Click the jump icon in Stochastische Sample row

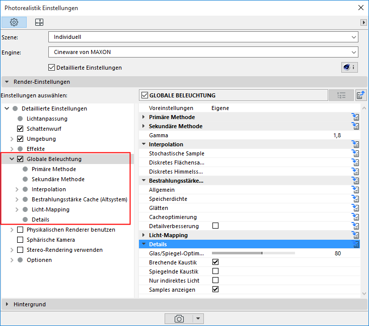tap(355, 153)
